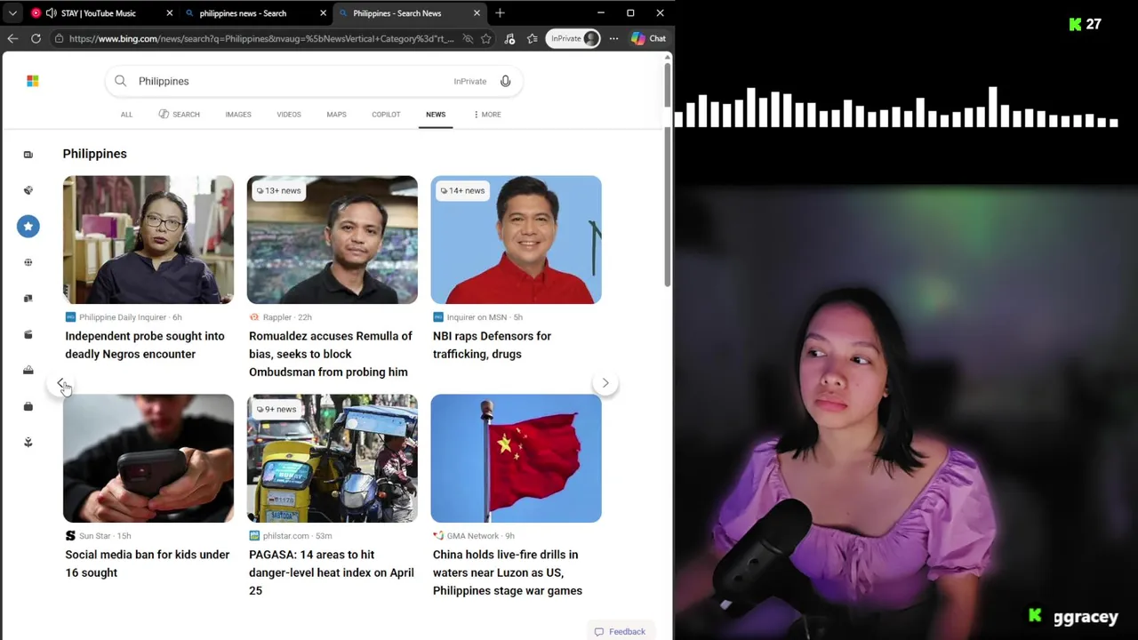Open the globe world news sidebar icon

point(28,262)
